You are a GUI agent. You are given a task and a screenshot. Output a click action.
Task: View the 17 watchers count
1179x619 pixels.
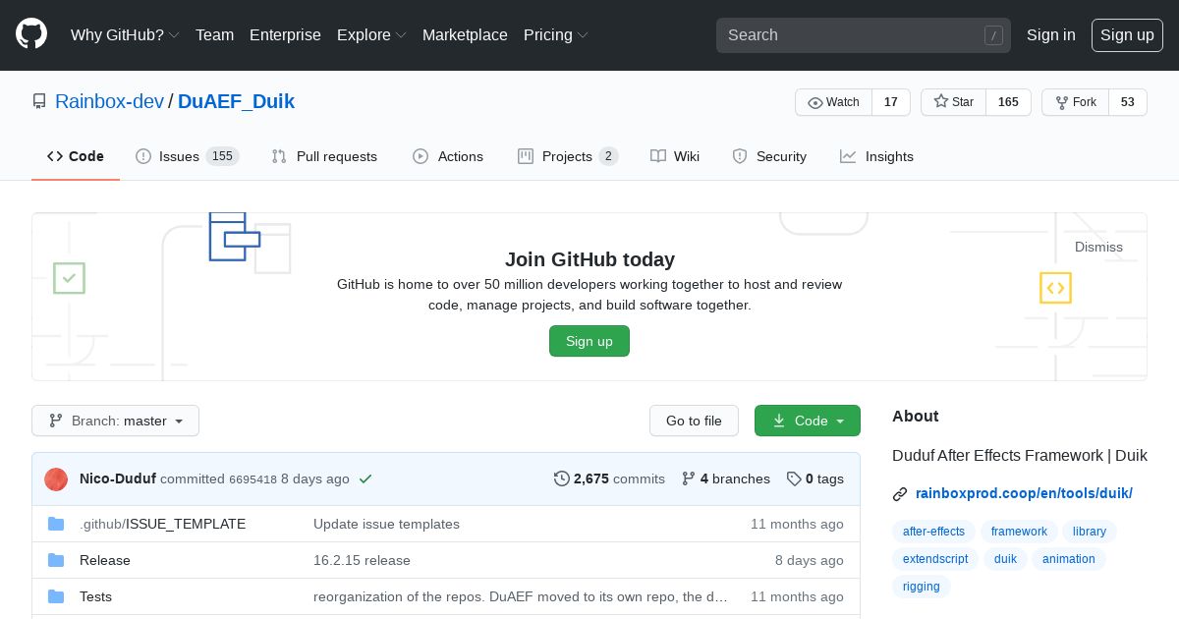pos(891,102)
